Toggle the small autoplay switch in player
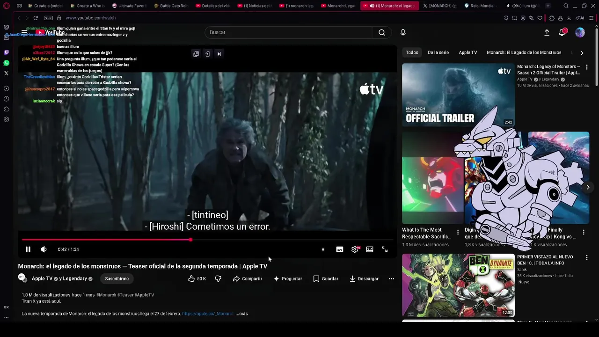Image resolution: width=599 pixels, height=337 pixels. 323,249
